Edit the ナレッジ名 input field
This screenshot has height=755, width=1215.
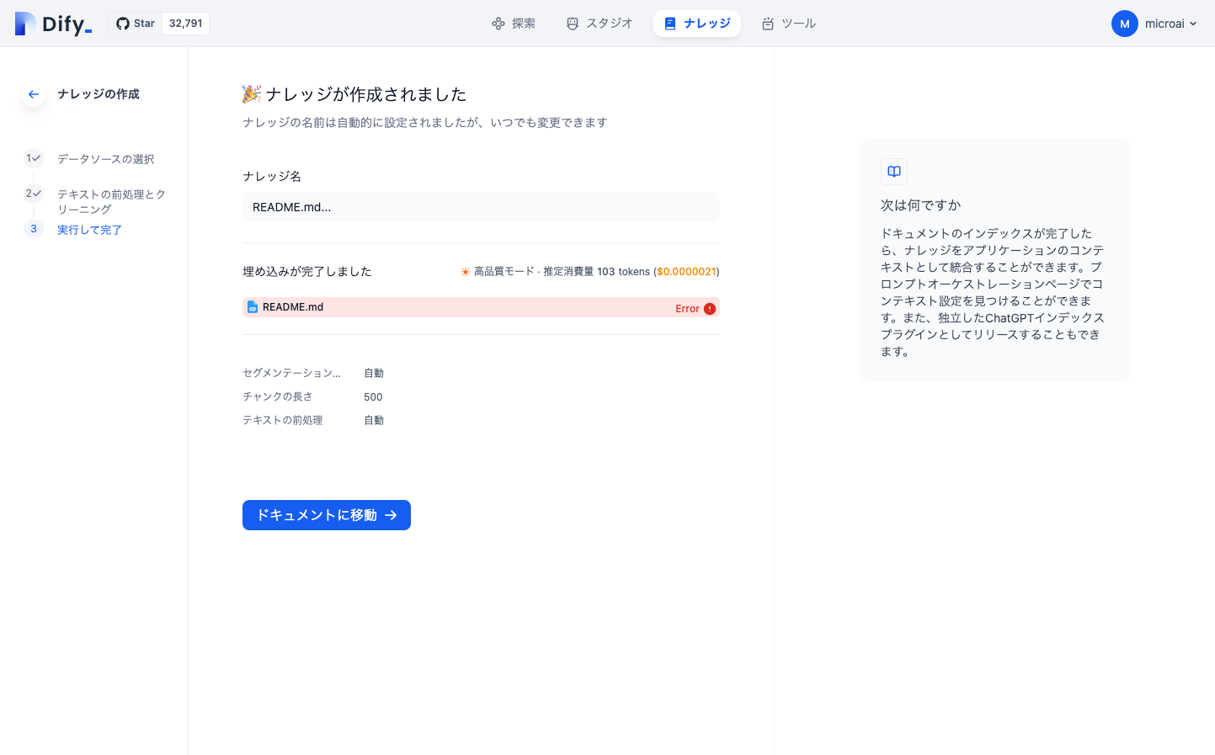click(x=481, y=207)
